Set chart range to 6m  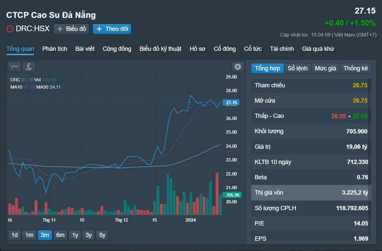pos(61,235)
